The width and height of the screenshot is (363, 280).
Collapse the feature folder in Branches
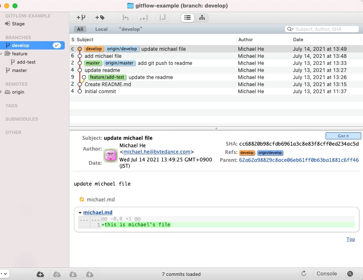(2, 54)
